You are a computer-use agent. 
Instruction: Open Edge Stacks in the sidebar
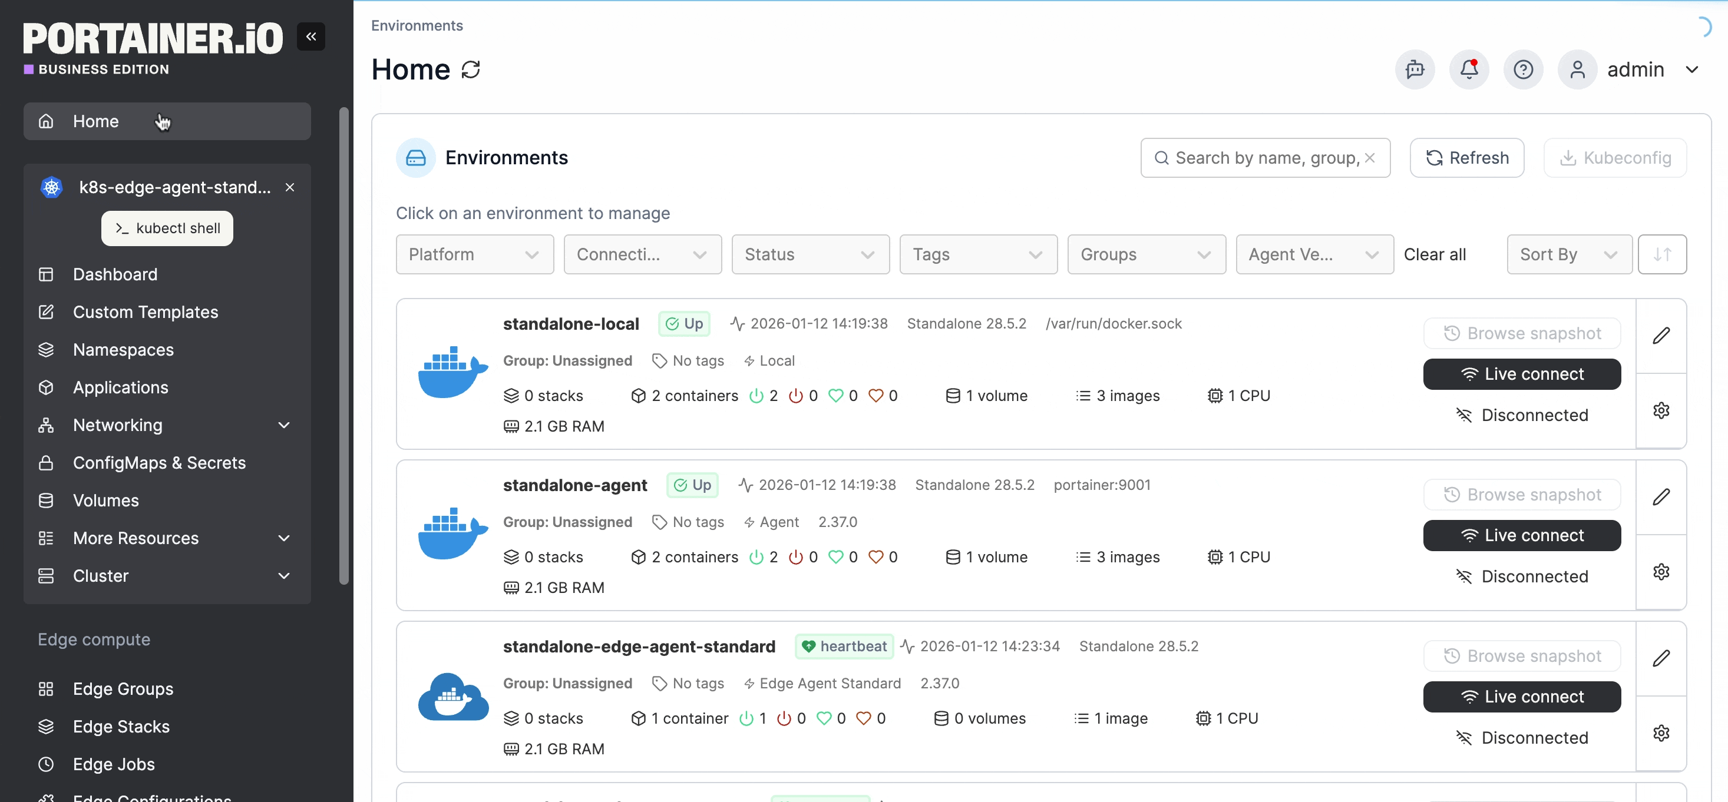tap(121, 726)
